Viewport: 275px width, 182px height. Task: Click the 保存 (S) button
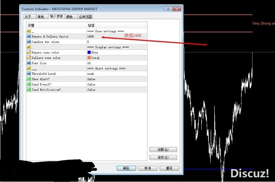tap(163, 157)
